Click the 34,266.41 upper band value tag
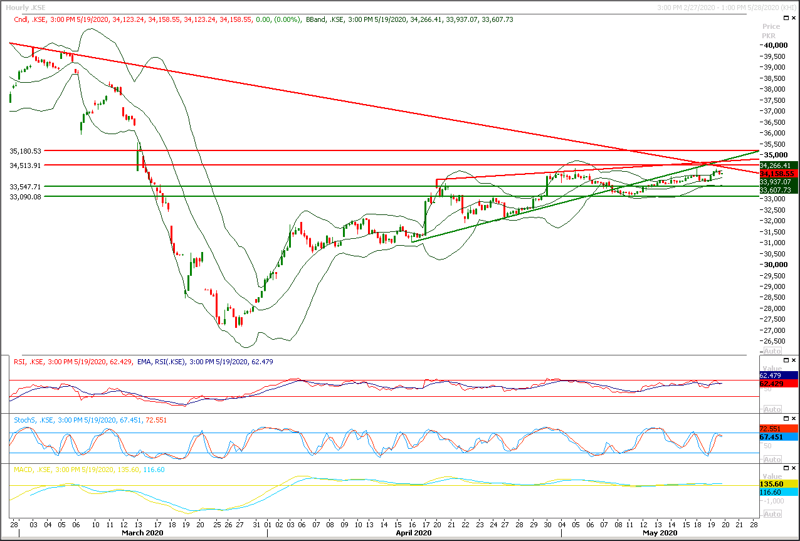Viewport: 800px width, 541px height. coord(778,165)
